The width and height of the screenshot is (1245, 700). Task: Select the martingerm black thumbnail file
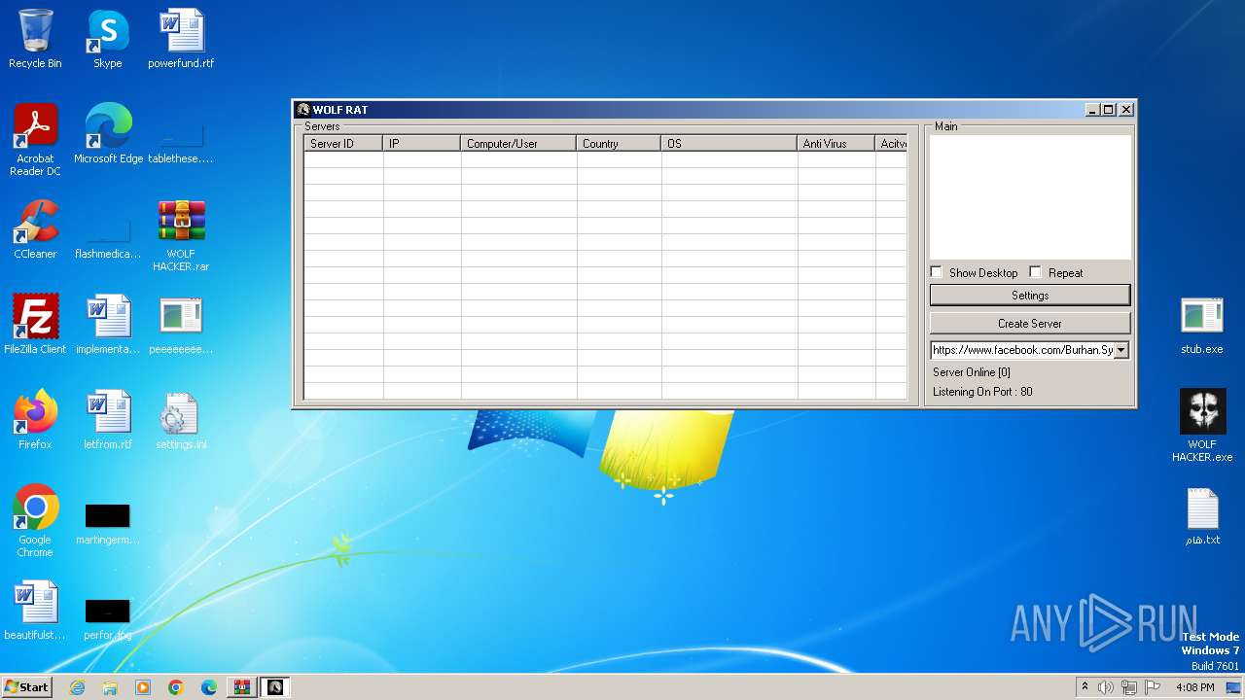(108, 523)
